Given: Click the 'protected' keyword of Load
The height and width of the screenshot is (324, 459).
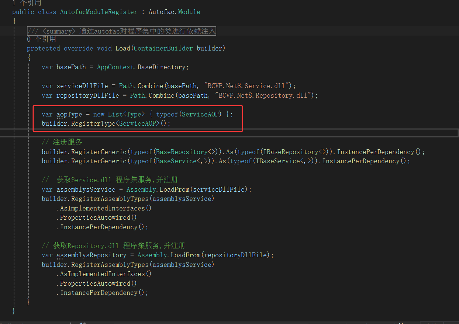Looking at the screenshot, I should coord(44,48).
